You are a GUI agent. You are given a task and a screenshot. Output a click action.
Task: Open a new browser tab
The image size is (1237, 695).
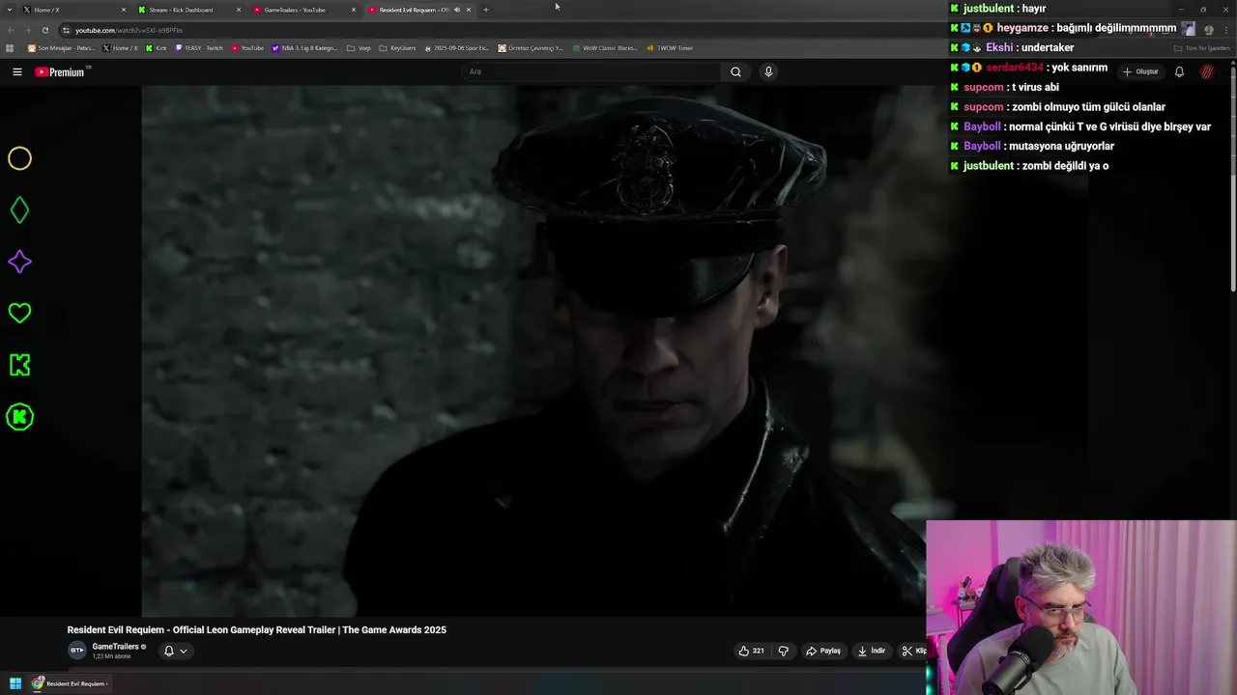click(485, 10)
